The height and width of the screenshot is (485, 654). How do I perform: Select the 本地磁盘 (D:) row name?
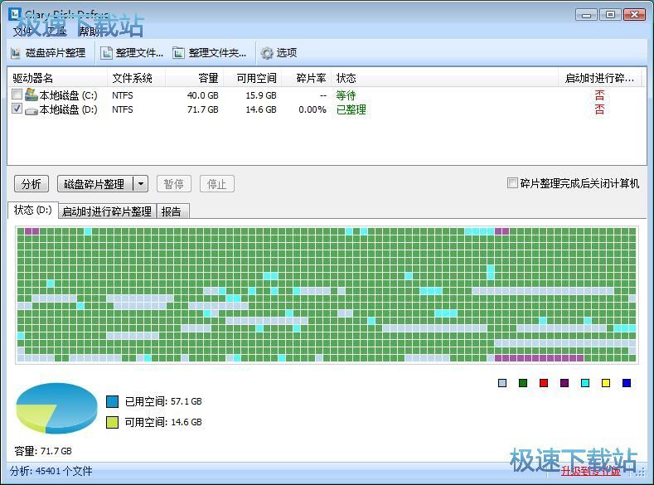click(x=68, y=109)
